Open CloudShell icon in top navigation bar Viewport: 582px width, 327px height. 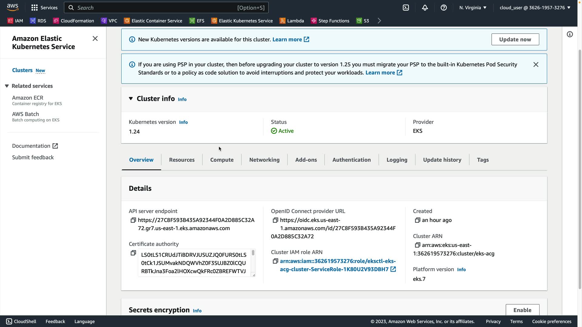pos(406,8)
